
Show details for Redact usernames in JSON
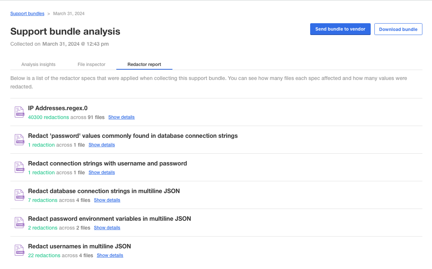coord(110,255)
